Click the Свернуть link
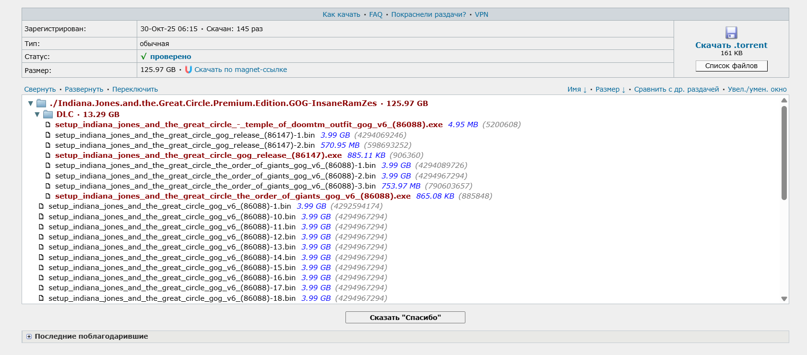The height and width of the screenshot is (355, 807). 40,89
